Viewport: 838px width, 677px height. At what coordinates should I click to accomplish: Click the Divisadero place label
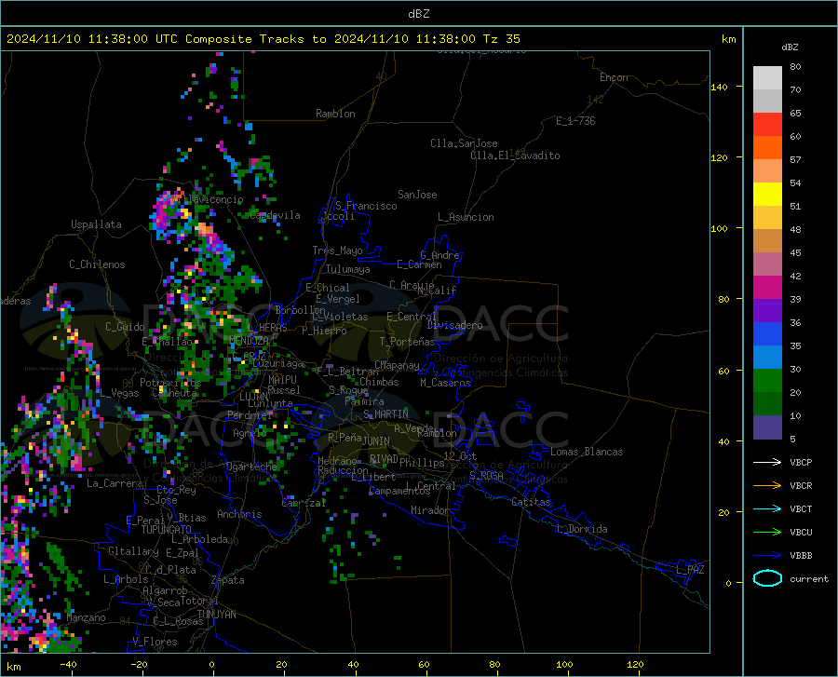[x=454, y=325]
